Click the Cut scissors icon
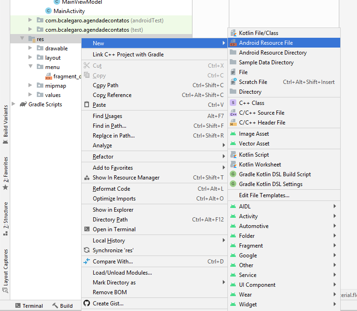 pyautogui.click(x=86, y=66)
